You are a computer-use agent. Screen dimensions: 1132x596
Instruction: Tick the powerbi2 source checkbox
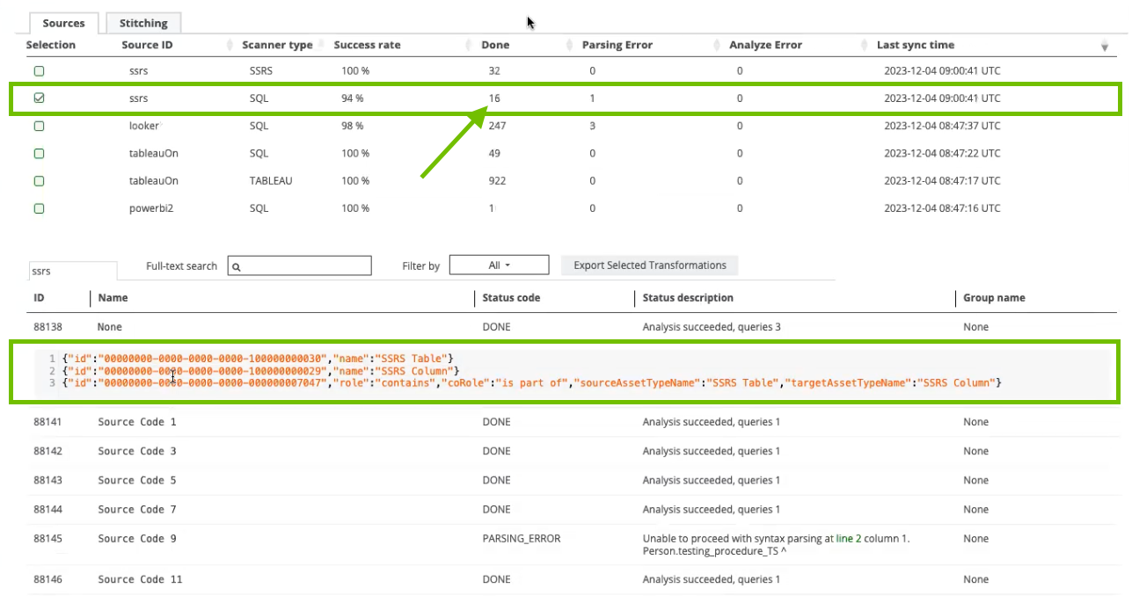tap(39, 209)
